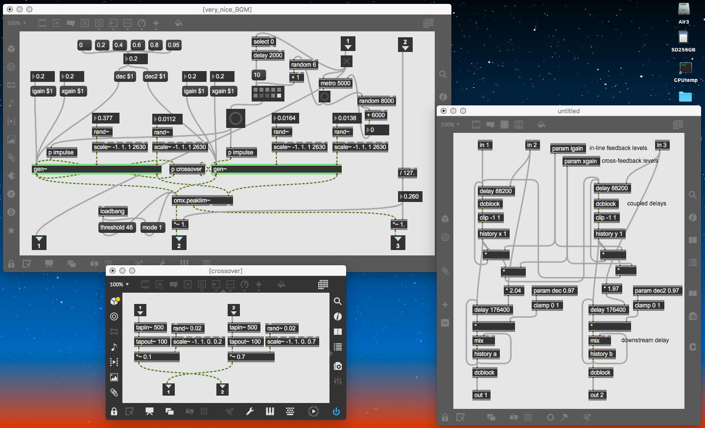Open the magnifier search in crossover window

point(337,301)
